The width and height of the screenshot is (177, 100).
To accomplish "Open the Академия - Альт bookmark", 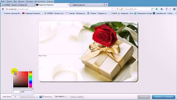I will pyautogui.click(x=126, y=13).
